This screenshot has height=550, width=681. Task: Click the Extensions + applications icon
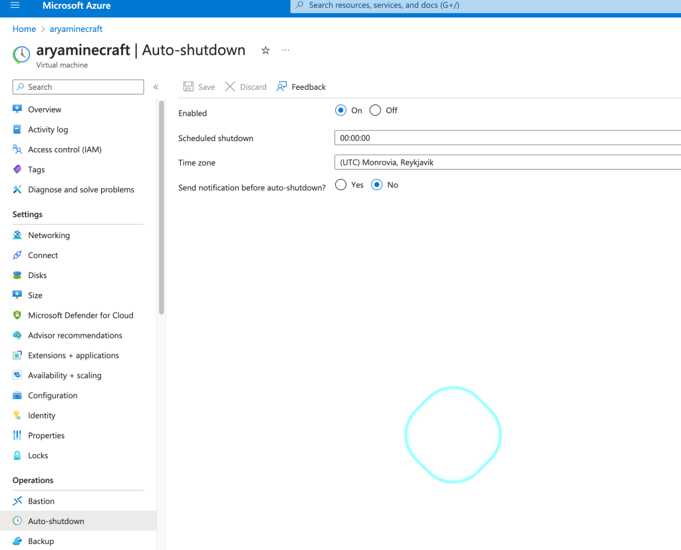pos(17,355)
